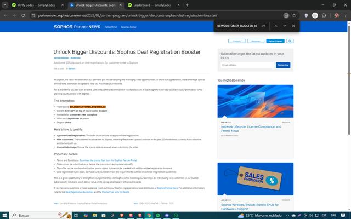Click the article title heading
The width and height of the screenshot is (351, 219).
click(127, 52)
